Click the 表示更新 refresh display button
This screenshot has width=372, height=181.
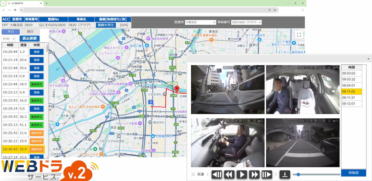click(x=30, y=39)
